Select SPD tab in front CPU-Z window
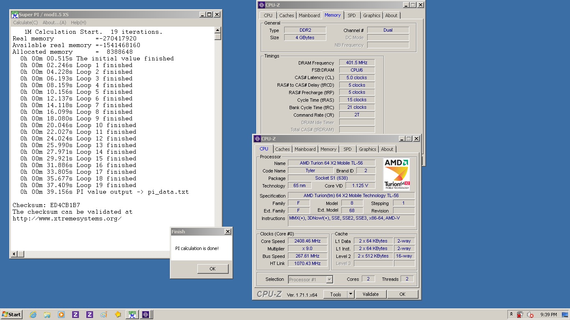570x320 pixels. pyautogui.click(x=348, y=149)
